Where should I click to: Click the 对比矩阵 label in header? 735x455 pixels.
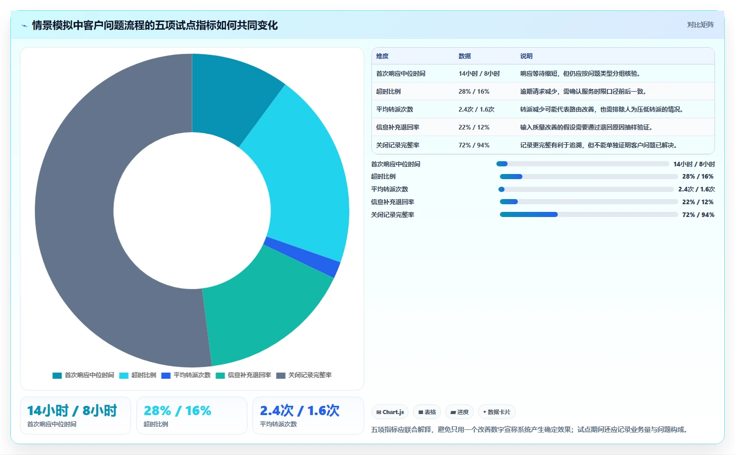click(x=700, y=25)
